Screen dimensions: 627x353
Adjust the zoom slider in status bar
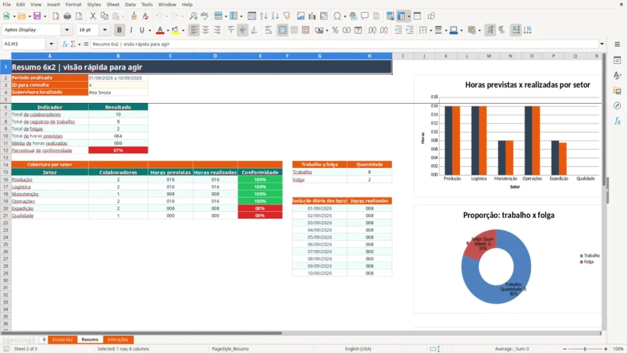tap(585, 349)
